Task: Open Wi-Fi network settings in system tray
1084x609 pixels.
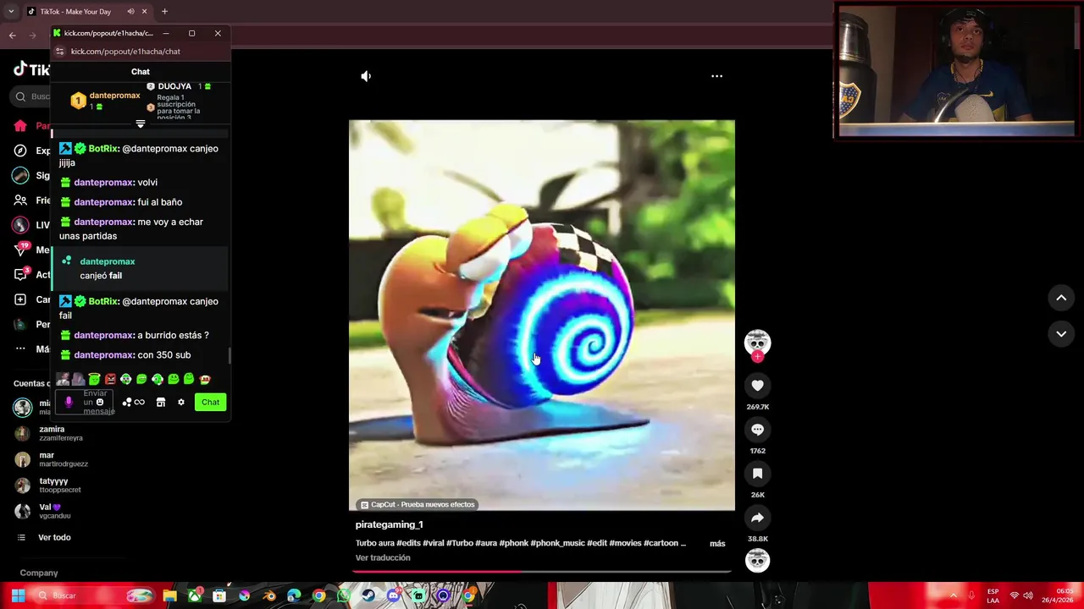Action: [1014, 595]
